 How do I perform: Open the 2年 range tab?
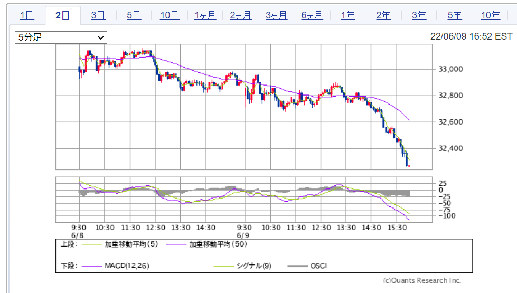point(383,15)
